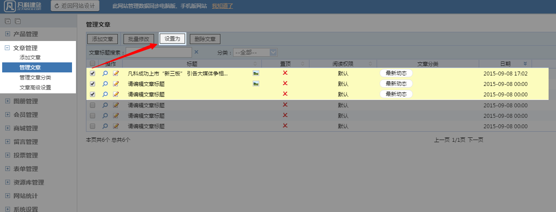Check the checkbox for the last article row
The width and height of the screenshot is (556, 212).
point(92,126)
